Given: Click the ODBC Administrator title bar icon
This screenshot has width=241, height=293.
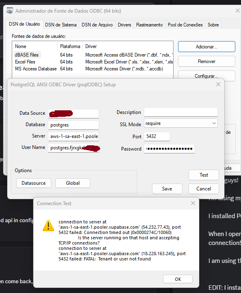Looking at the screenshot, I should click(x=10, y=11).
